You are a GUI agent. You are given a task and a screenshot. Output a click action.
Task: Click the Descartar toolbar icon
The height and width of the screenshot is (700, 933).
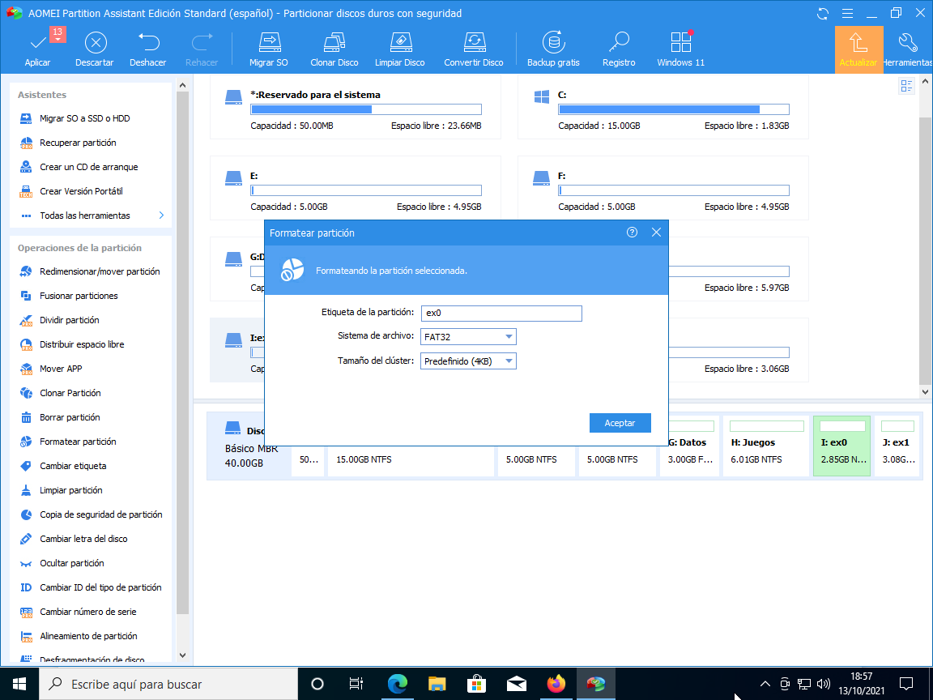[96, 49]
